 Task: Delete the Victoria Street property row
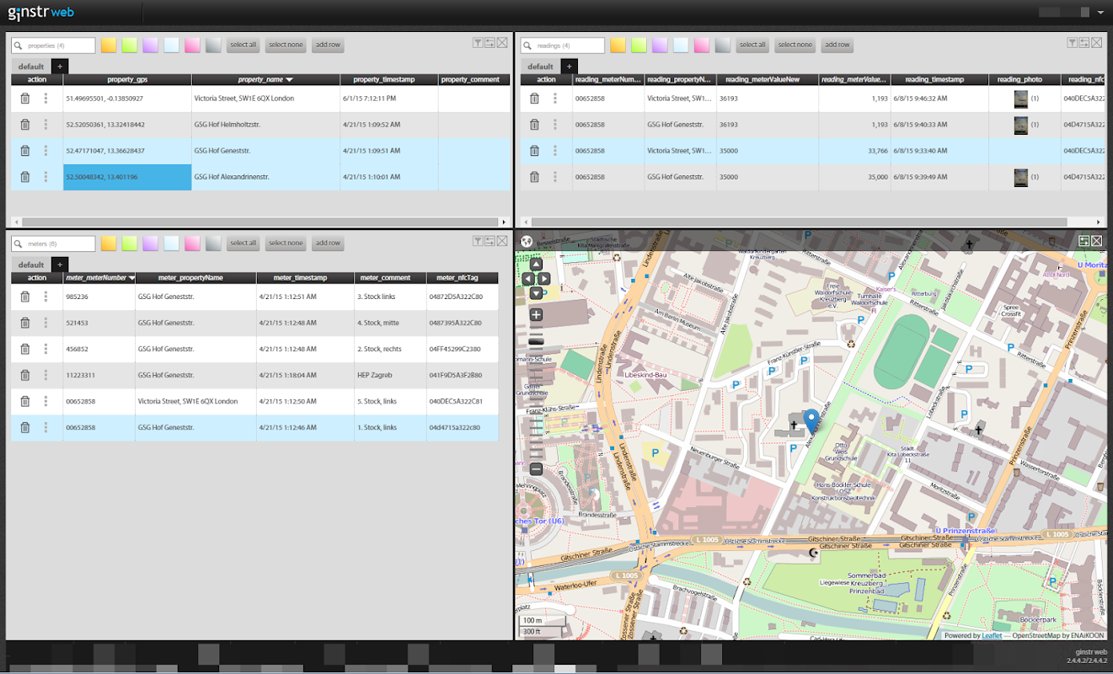[x=25, y=99]
